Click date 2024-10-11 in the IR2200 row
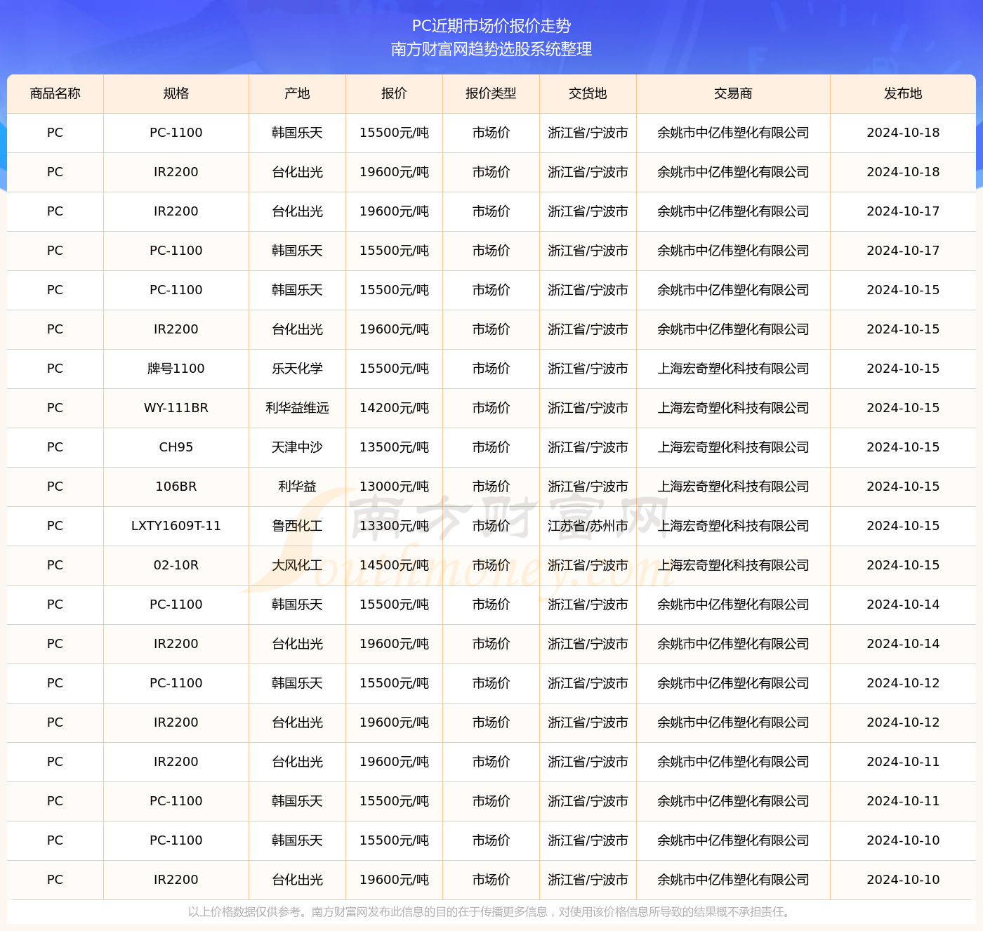This screenshot has width=983, height=931. [x=903, y=762]
